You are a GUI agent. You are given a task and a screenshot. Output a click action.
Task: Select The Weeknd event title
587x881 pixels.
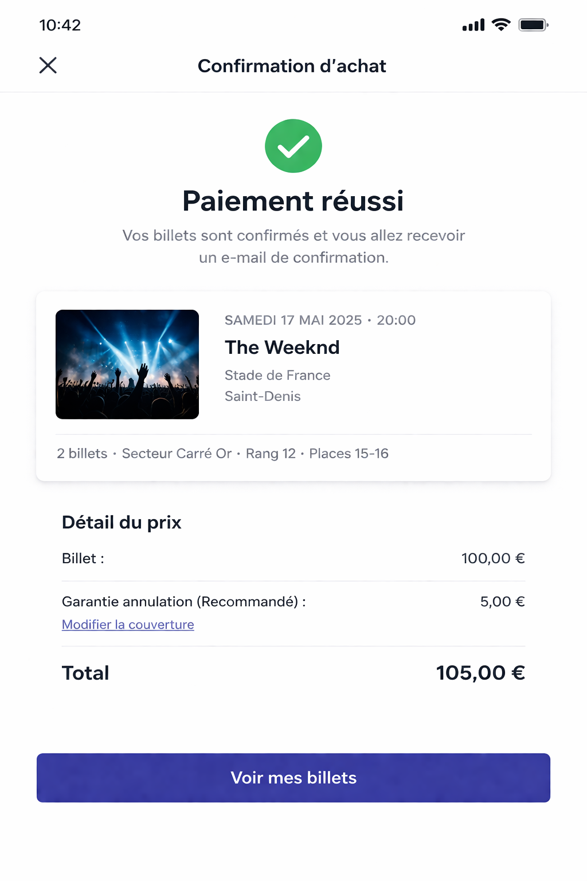pos(282,348)
